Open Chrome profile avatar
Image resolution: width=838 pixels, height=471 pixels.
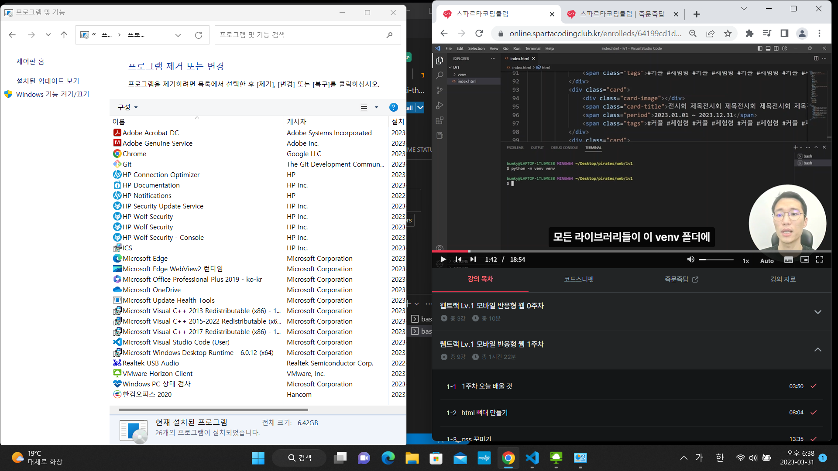(802, 34)
